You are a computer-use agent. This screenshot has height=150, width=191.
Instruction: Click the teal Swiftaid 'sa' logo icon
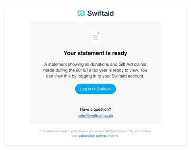[81, 13]
